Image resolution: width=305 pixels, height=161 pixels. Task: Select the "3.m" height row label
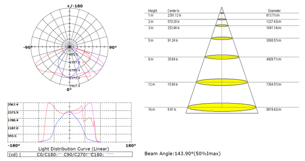point(151,28)
